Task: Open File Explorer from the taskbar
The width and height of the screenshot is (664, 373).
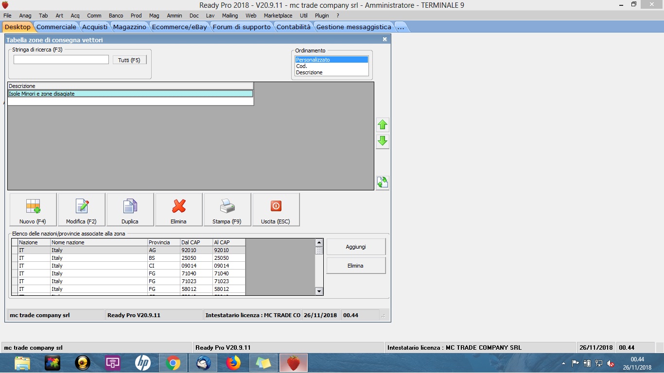Action: (x=22, y=363)
